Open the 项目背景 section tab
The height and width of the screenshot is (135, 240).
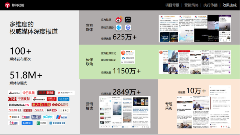(172, 5)
